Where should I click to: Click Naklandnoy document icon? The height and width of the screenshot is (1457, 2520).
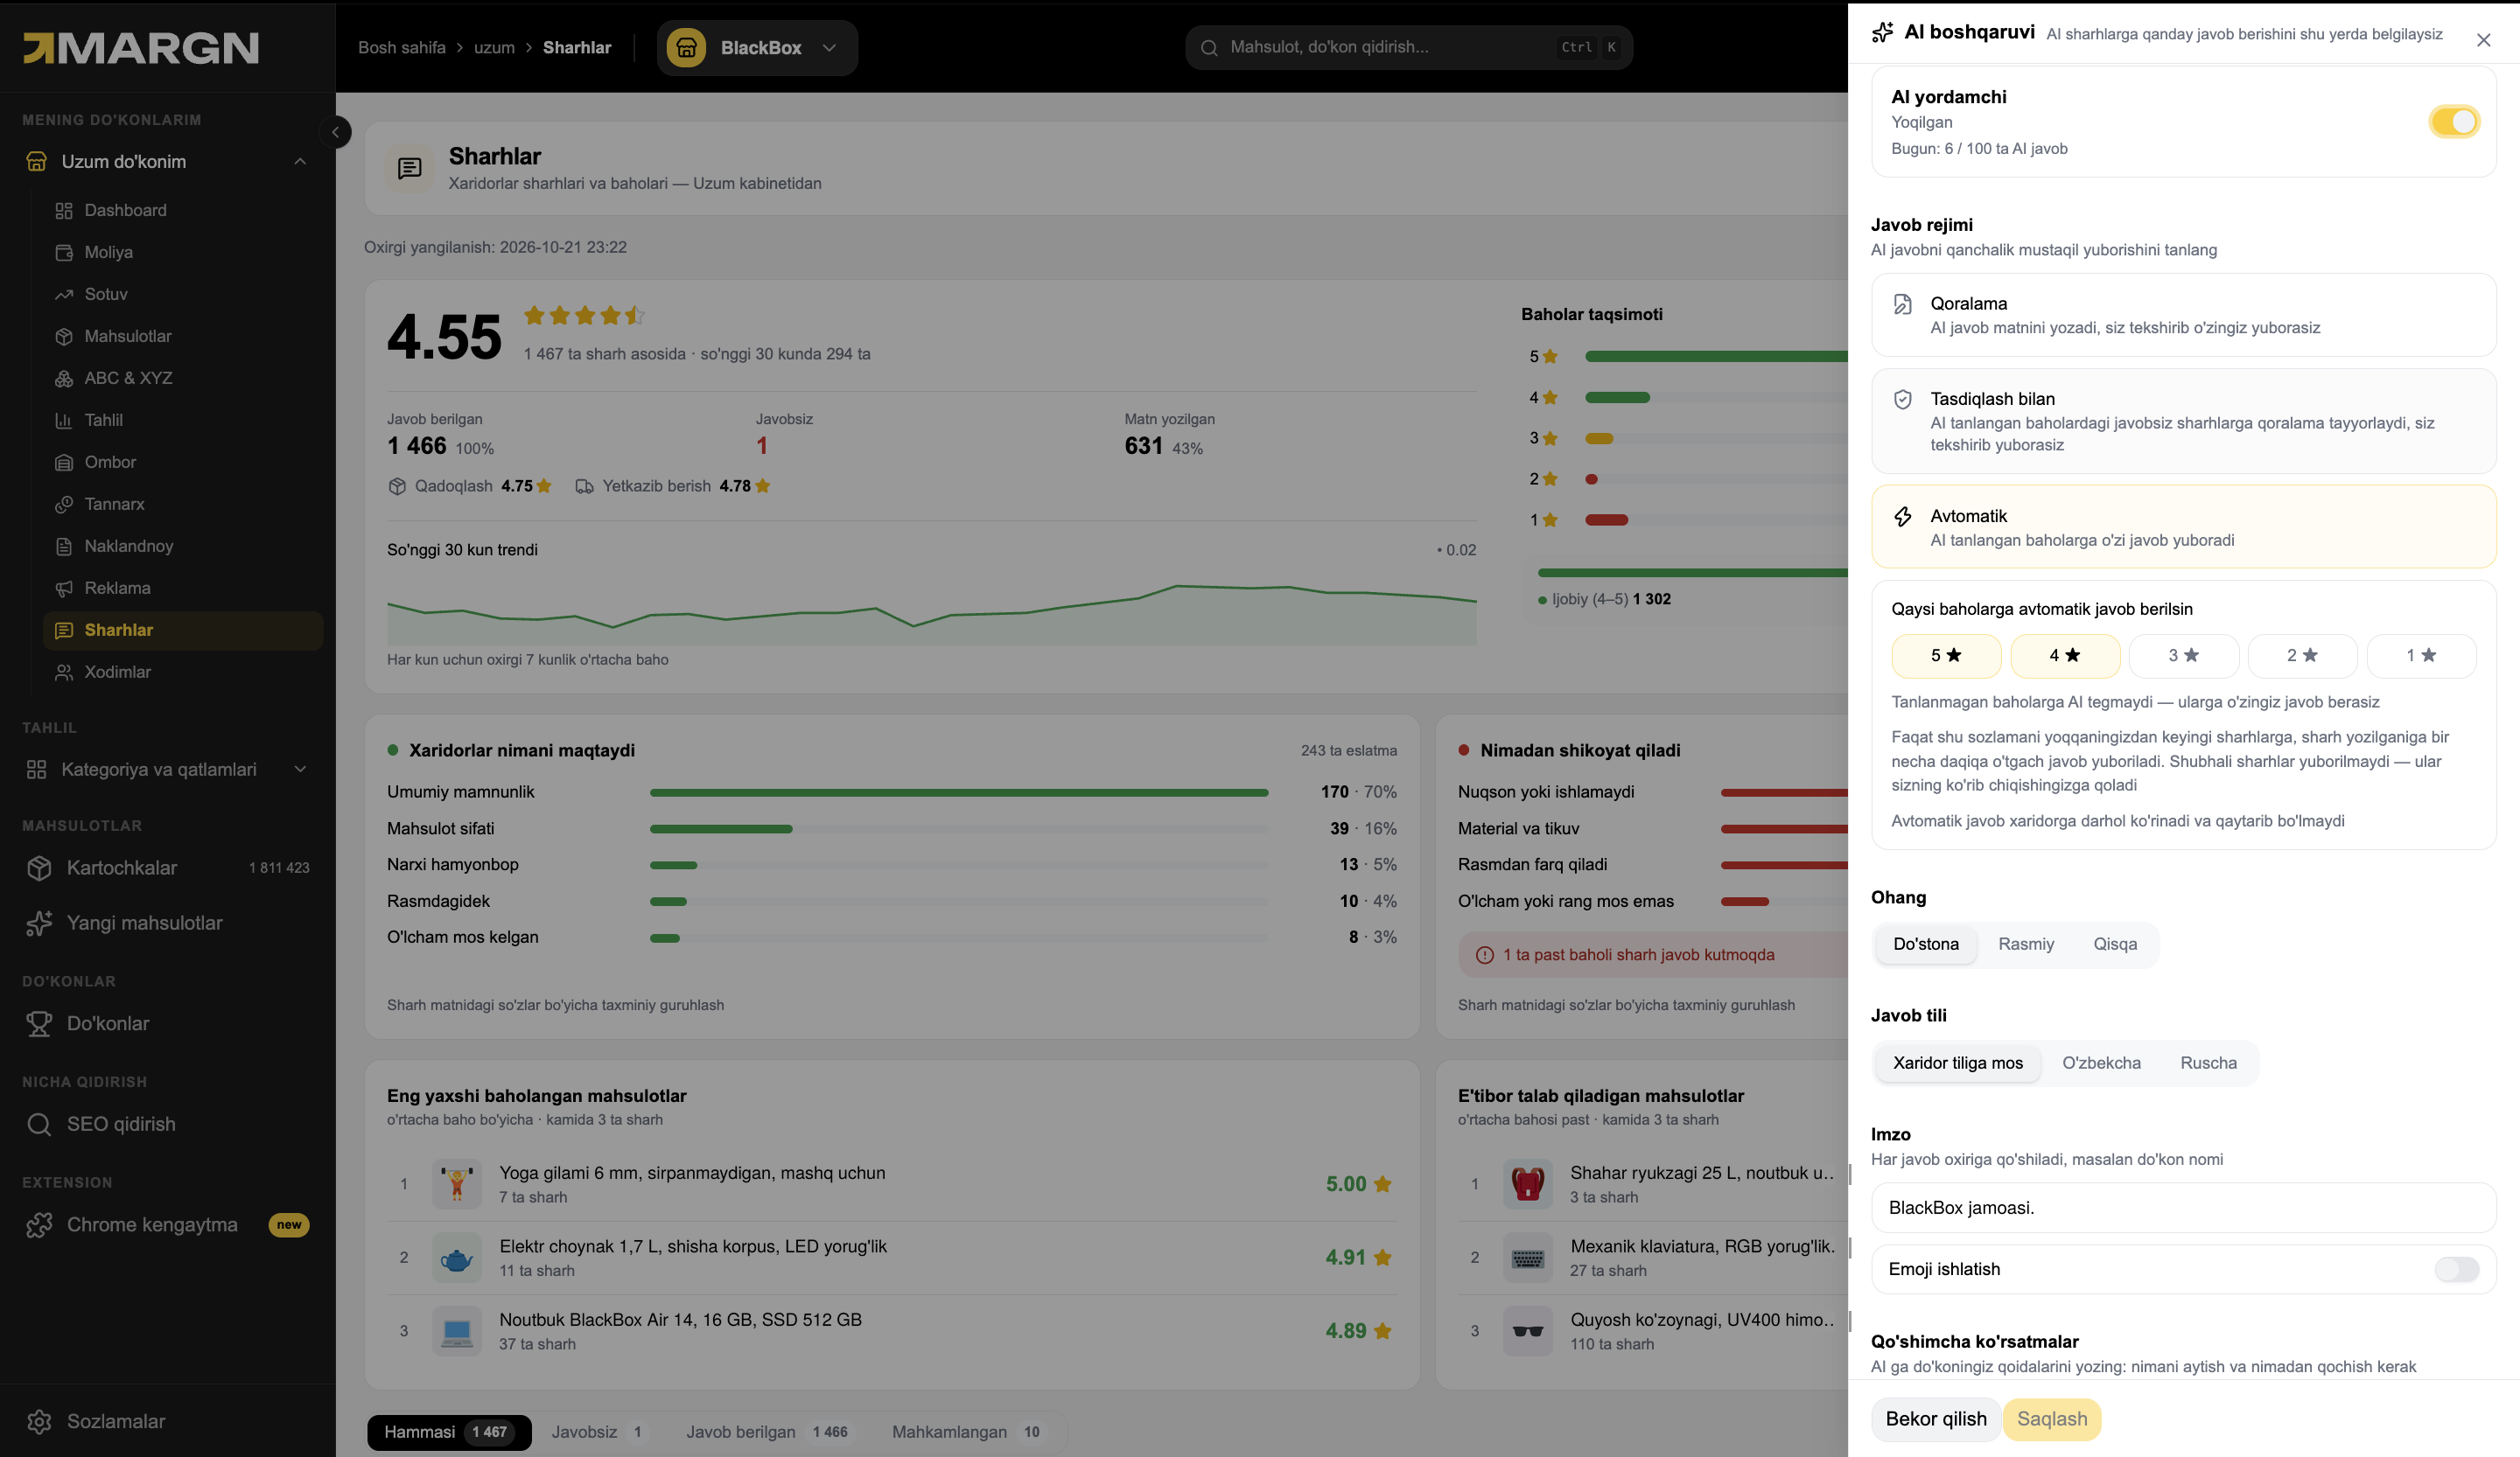tap(64, 547)
